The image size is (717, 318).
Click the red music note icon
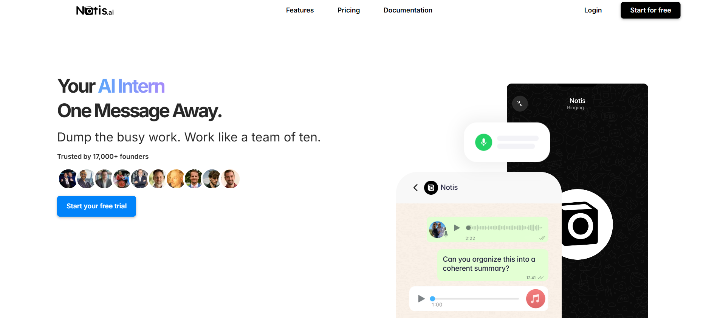pyautogui.click(x=536, y=299)
